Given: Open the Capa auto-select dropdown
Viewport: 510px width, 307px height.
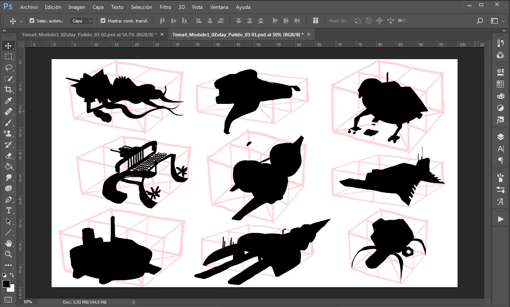Looking at the screenshot, I should tap(81, 21).
